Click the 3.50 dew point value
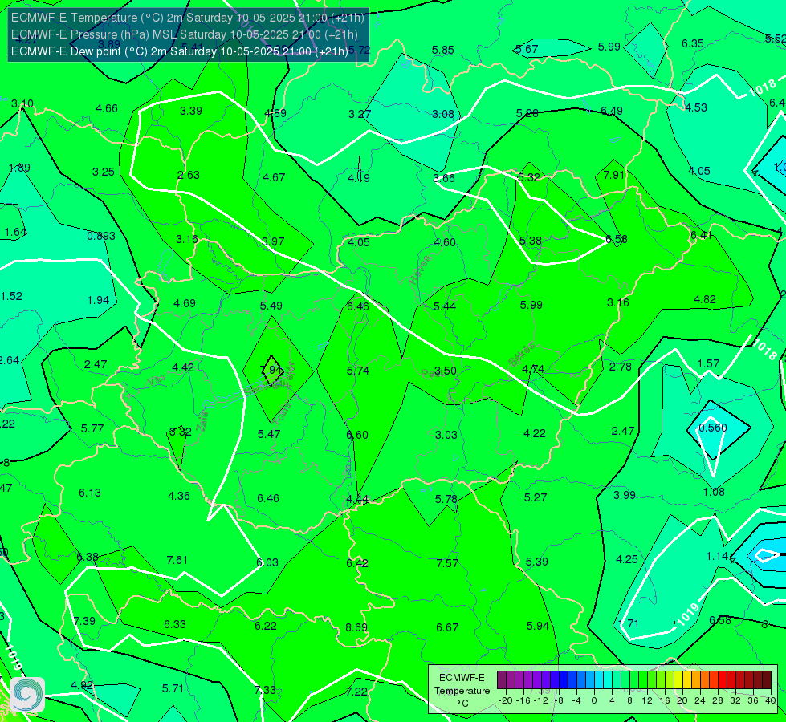Image resolution: width=786 pixels, height=722 pixels. [x=445, y=371]
